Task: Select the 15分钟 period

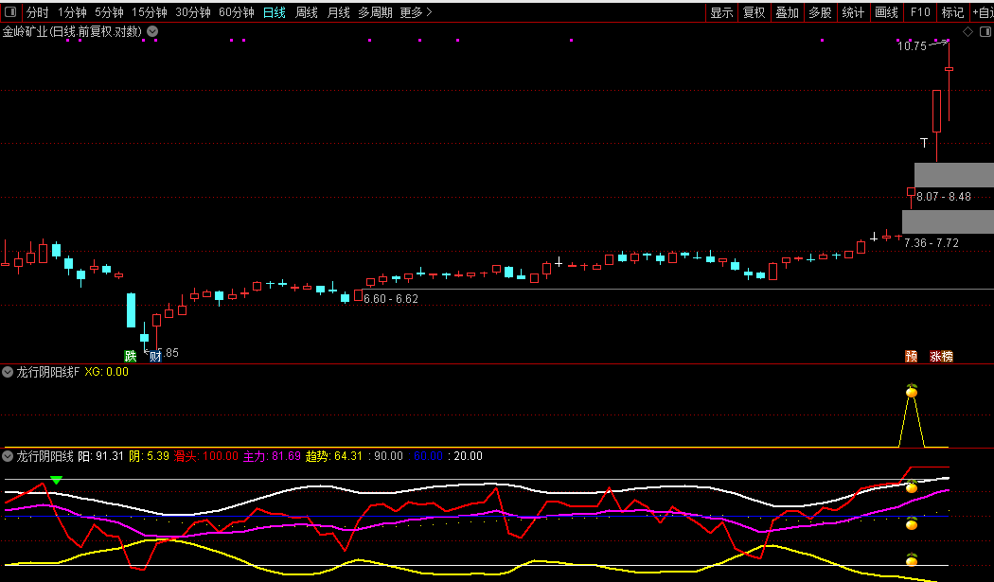Action: coord(150,12)
